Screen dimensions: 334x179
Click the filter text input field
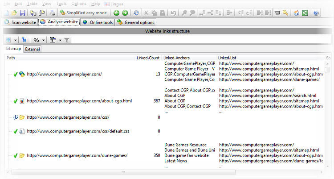[201, 40]
